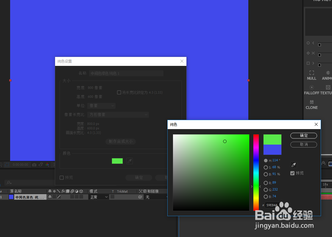
Task: Click the fx effects column header icon
Action: coord(63,191)
